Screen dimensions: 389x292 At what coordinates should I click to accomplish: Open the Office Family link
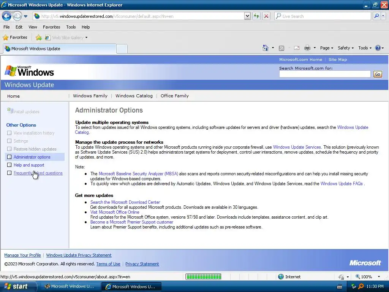[175, 96]
